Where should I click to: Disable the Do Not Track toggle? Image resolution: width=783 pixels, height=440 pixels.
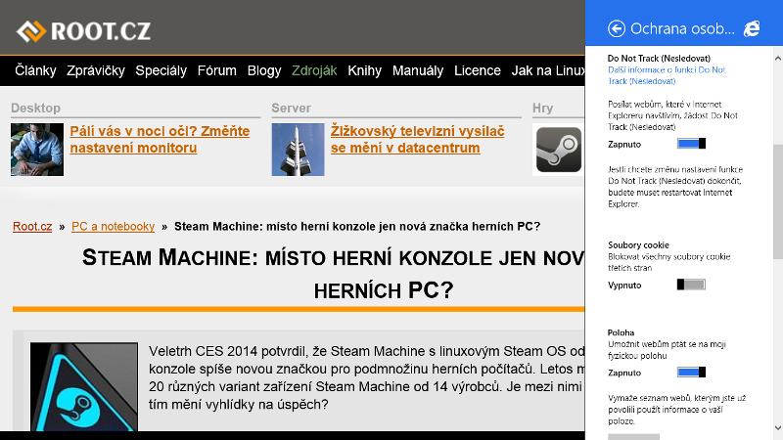[x=691, y=143]
